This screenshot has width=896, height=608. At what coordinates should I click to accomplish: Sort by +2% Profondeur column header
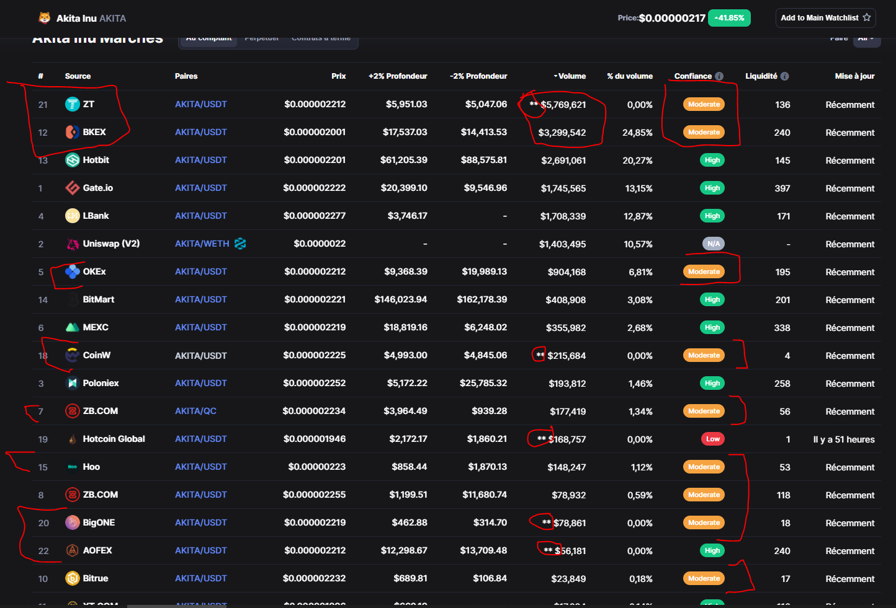point(398,76)
